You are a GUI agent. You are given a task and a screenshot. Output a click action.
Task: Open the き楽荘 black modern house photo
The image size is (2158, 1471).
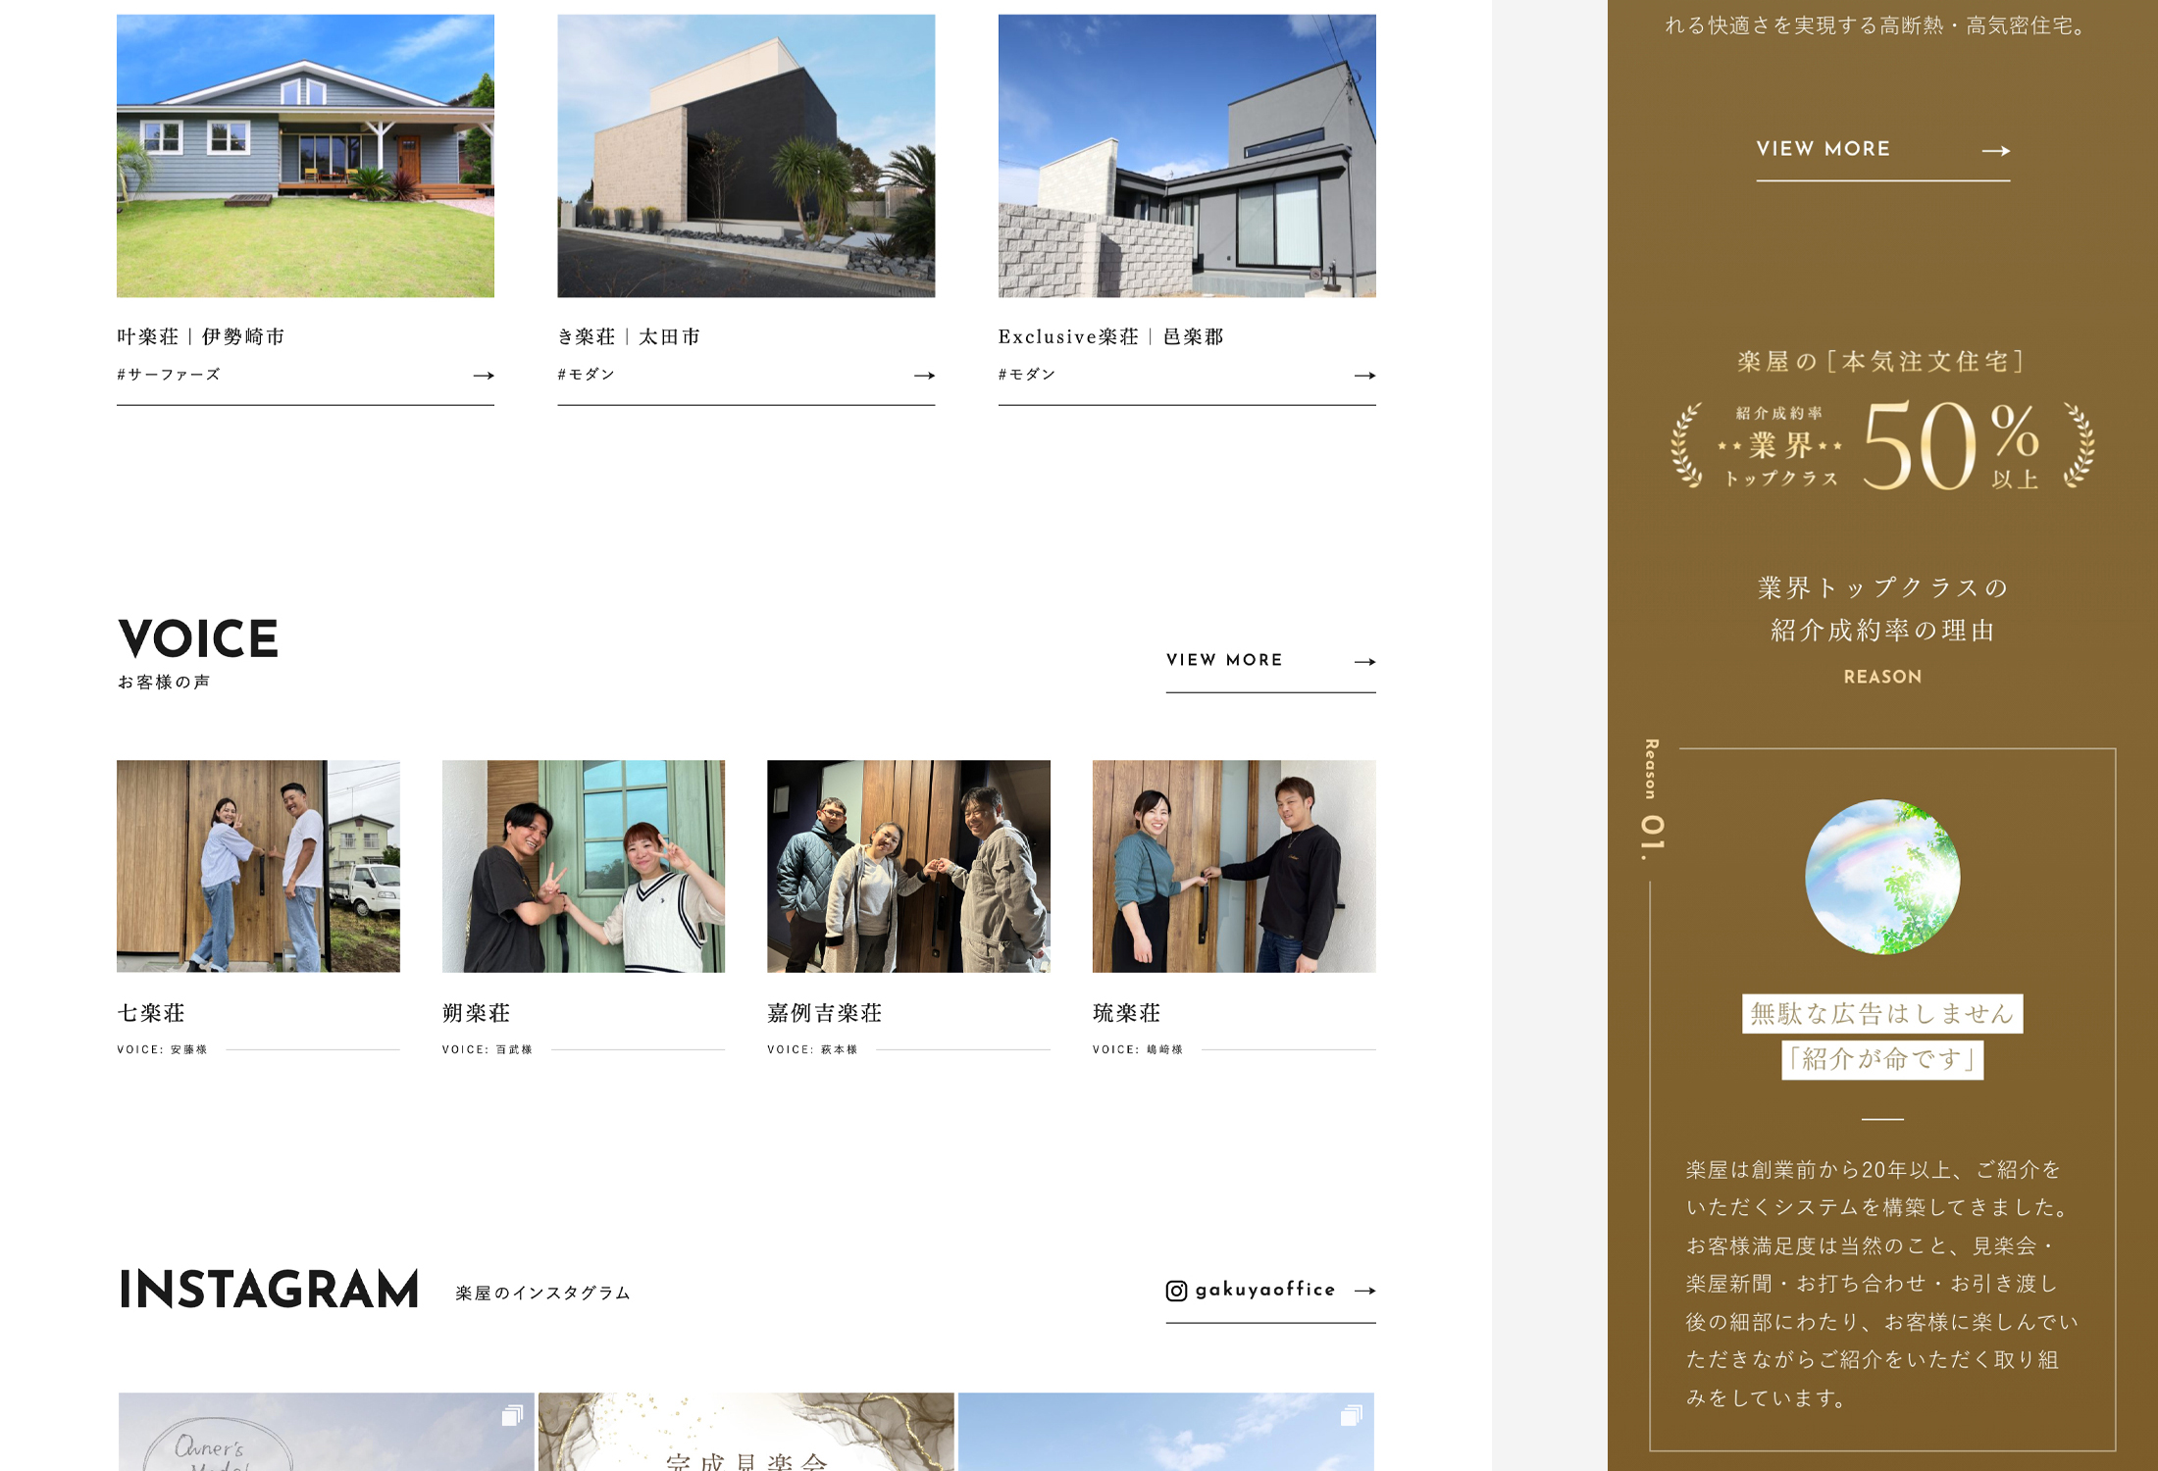coord(745,156)
